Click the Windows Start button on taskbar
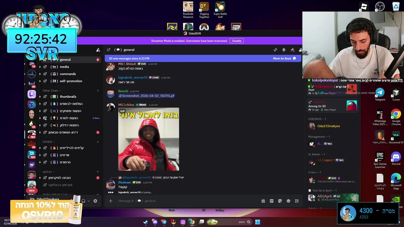 point(258,222)
